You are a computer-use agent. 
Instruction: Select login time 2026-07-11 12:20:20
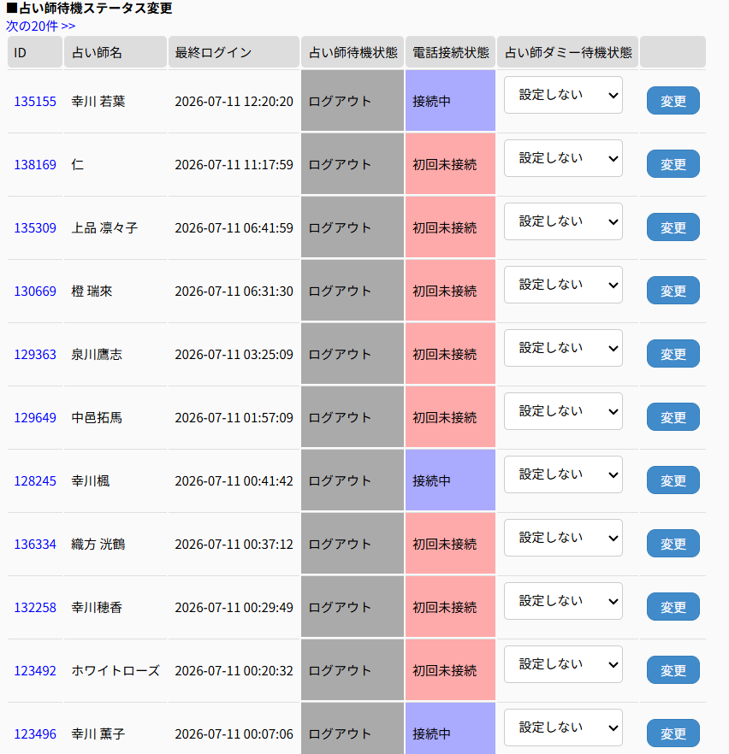(234, 102)
